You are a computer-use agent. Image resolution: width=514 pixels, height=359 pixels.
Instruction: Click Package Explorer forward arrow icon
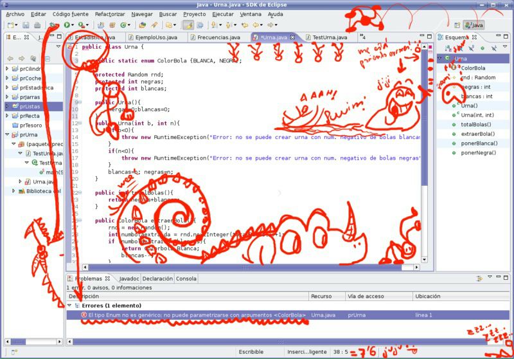click(x=22, y=59)
